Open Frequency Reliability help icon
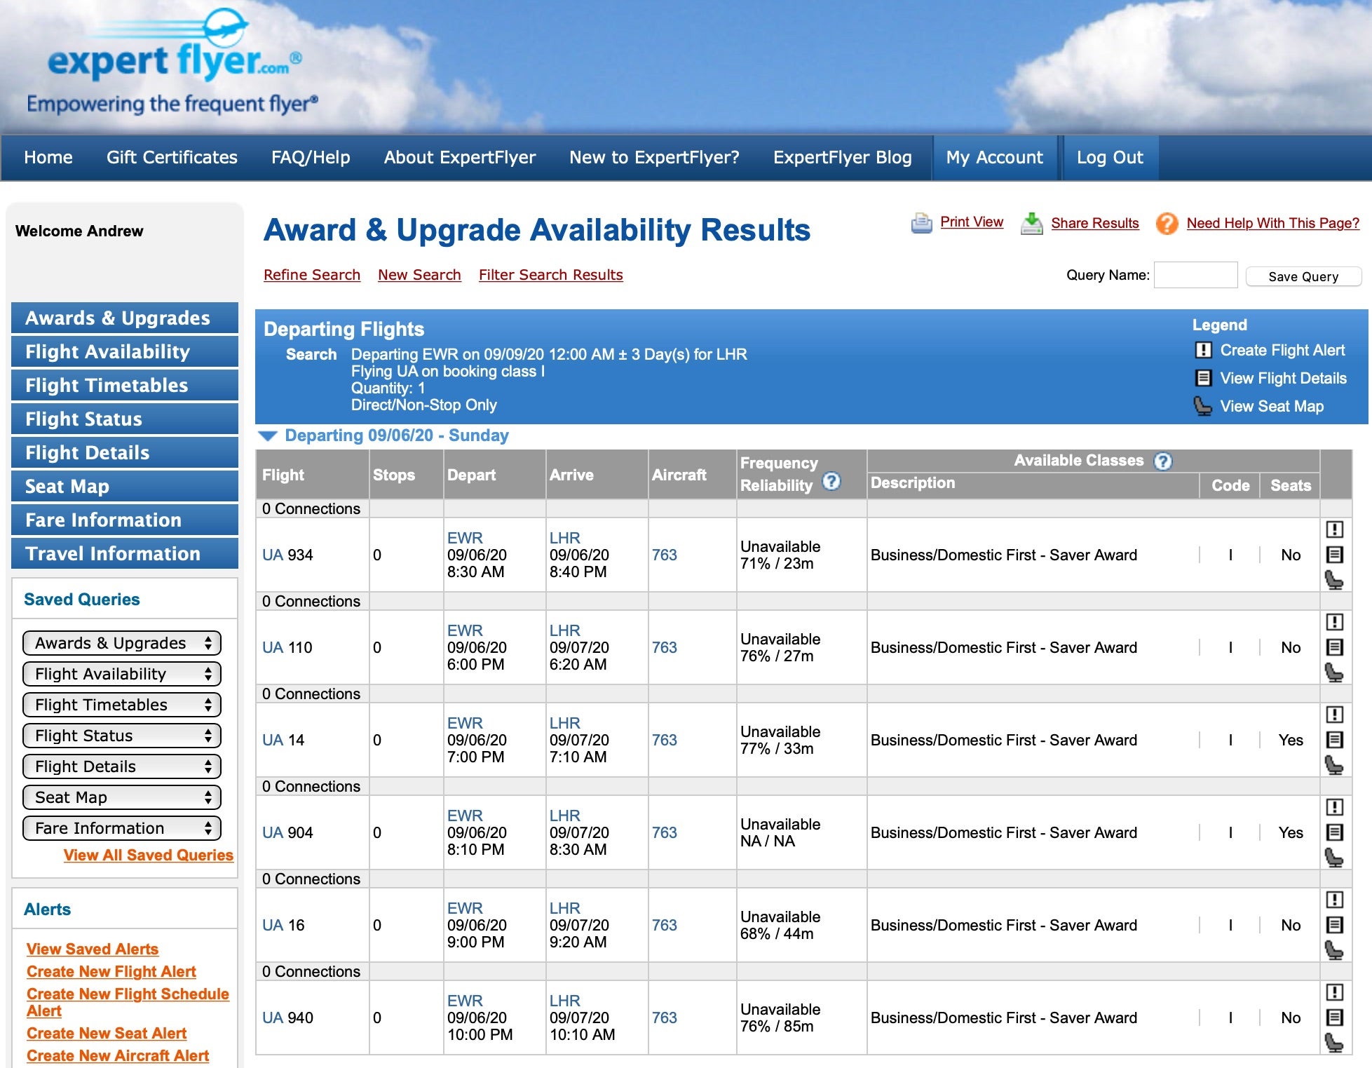The width and height of the screenshot is (1372, 1068). click(831, 482)
